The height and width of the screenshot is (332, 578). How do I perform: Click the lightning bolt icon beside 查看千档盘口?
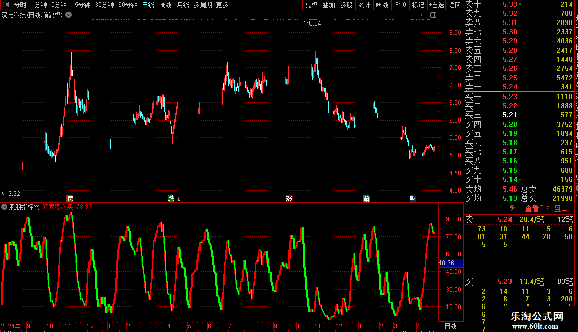512,208
